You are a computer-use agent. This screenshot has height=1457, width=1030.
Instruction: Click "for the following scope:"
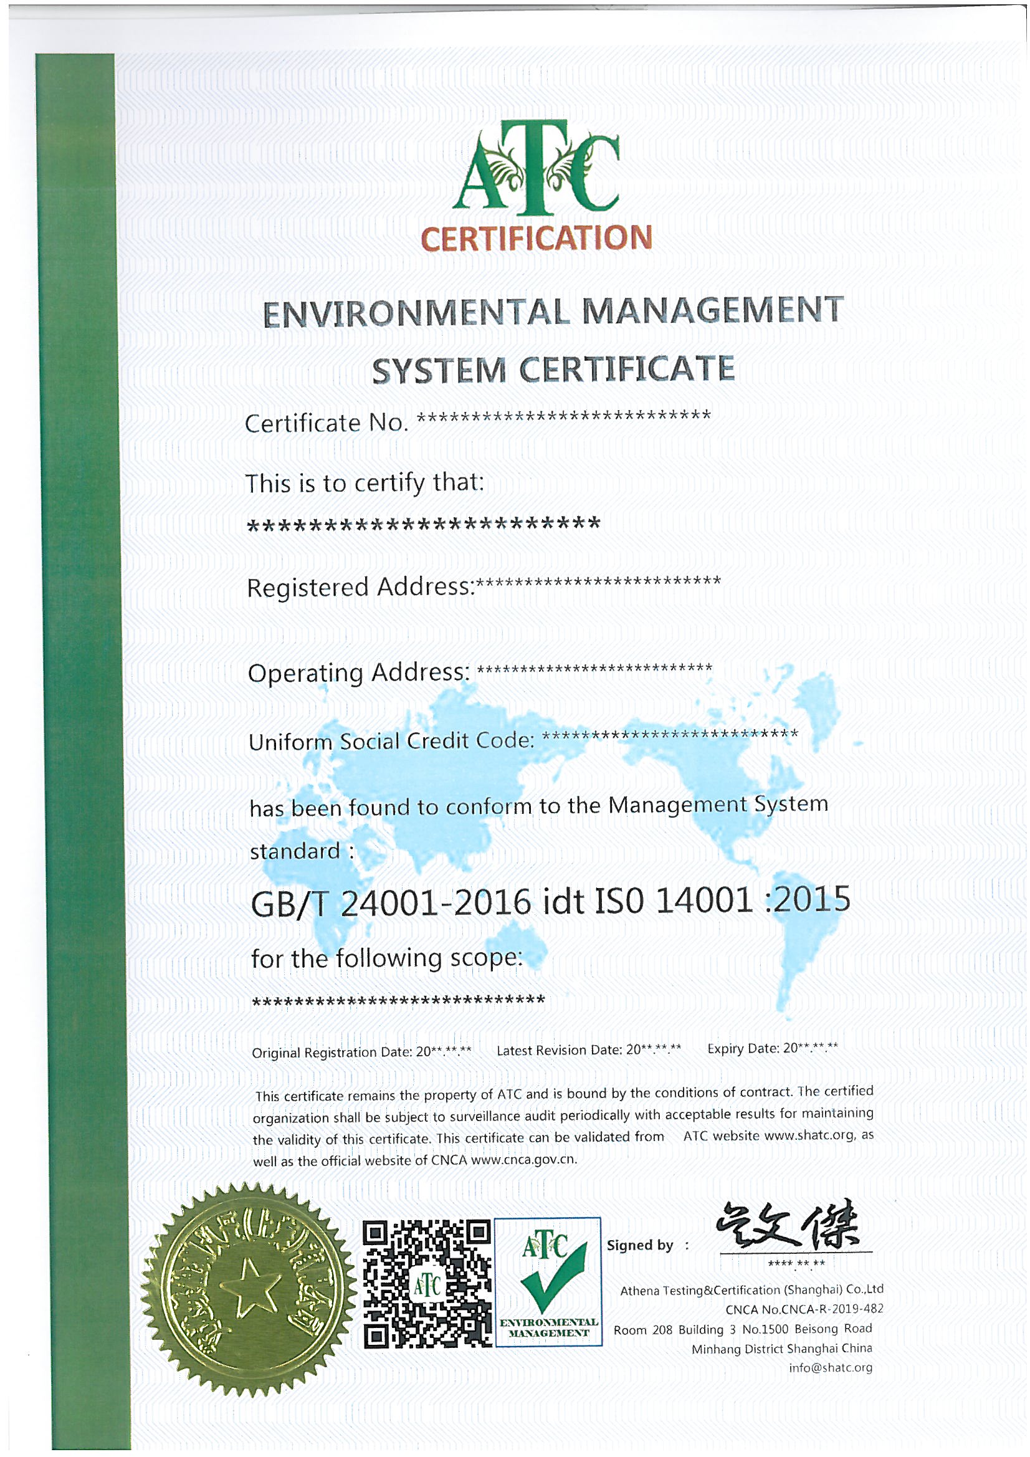pyautogui.click(x=386, y=959)
